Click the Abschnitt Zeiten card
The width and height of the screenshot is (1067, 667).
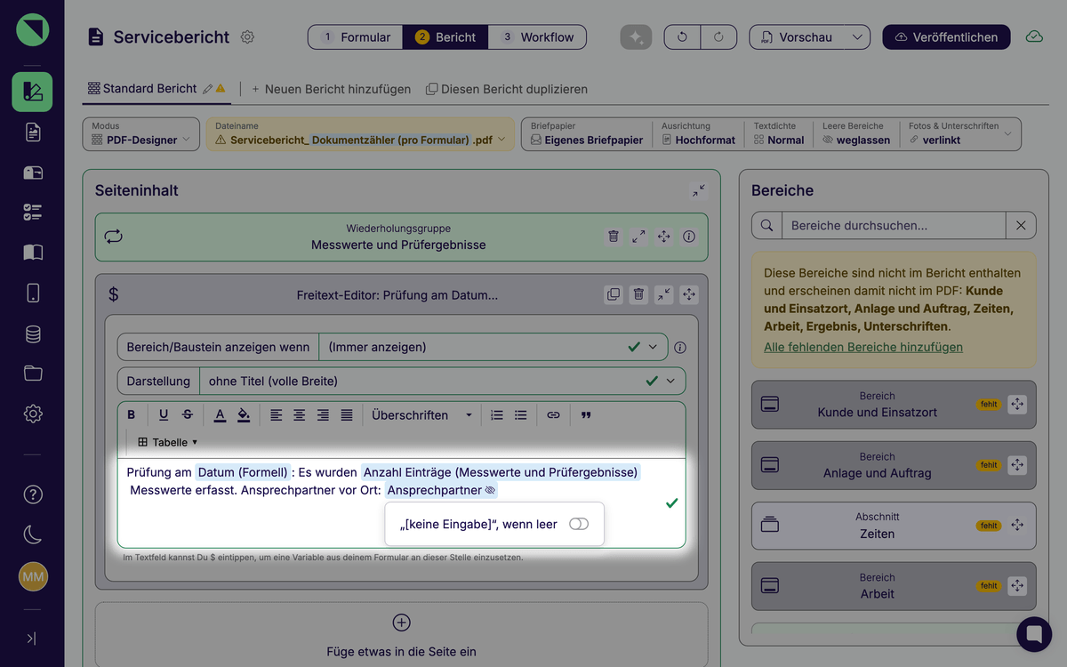coord(894,526)
